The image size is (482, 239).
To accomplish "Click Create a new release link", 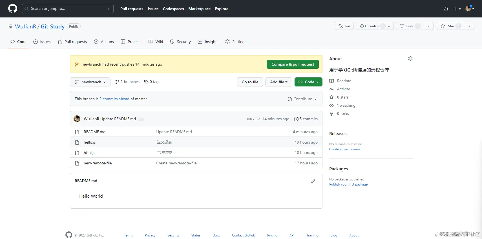I will point(344,149).
